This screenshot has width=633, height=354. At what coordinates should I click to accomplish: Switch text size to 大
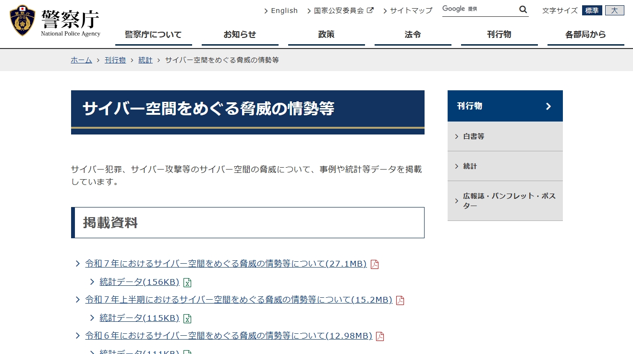click(615, 10)
